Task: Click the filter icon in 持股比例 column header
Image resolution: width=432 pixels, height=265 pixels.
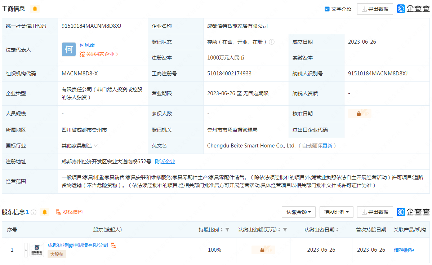Action: coord(227,230)
